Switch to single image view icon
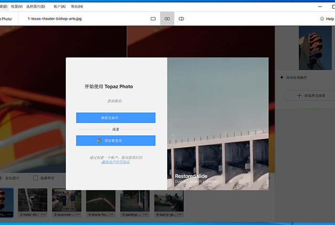 pyautogui.click(x=153, y=19)
